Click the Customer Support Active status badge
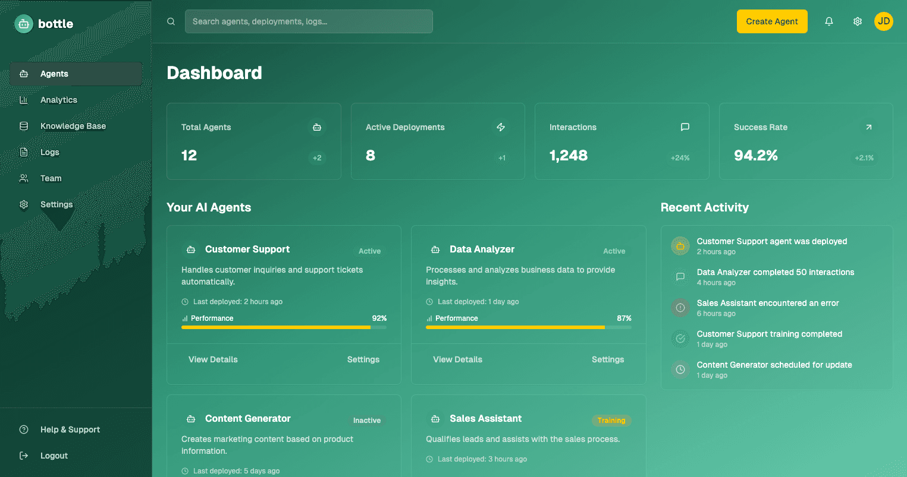The width and height of the screenshot is (907, 477). pyautogui.click(x=369, y=251)
